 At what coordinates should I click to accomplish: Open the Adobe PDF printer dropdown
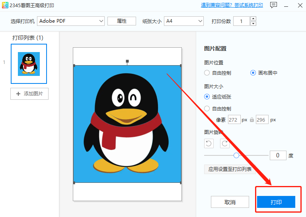[x=70, y=21]
